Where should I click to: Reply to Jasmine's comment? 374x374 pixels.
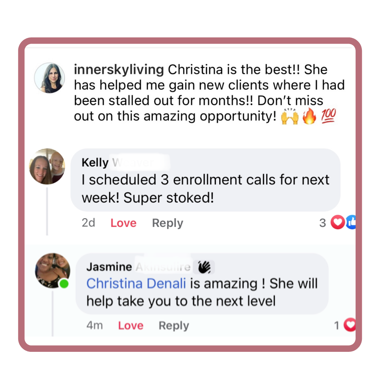click(x=174, y=326)
